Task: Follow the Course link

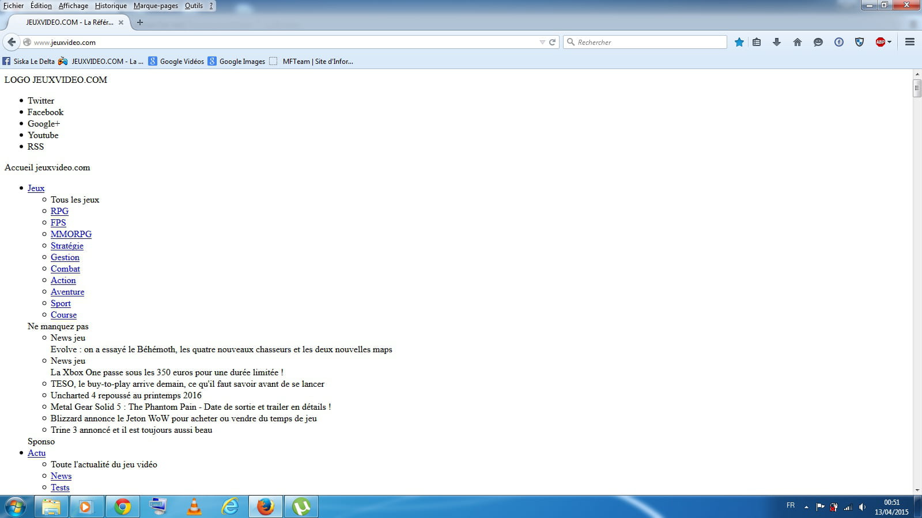Action: coord(63,315)
